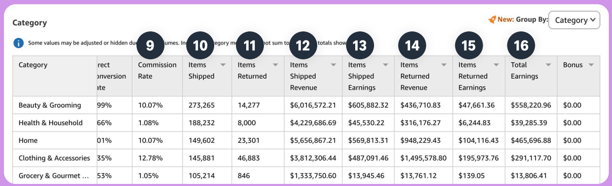Click the $5,656,867.21 shipped revenue cell
Screen dimensions: 612x186
(x=313, y=140)
